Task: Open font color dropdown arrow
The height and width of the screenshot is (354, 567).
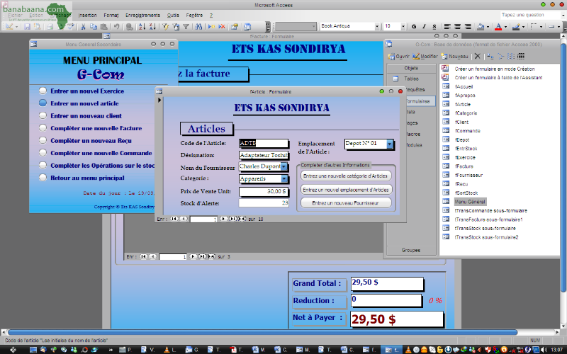Action: [x=505, y=26]
